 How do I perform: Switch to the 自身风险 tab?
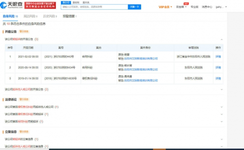pyautogui.click(x=10, y=16)
